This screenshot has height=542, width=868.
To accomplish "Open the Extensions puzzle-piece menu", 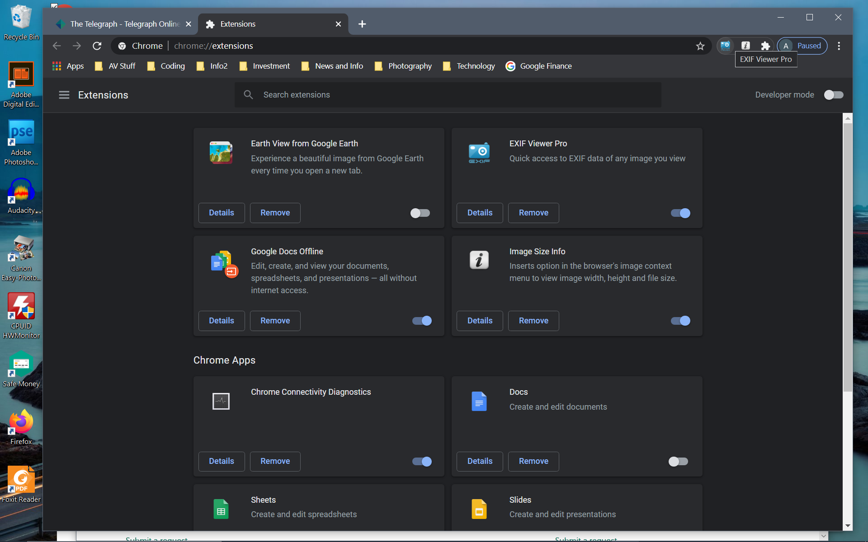I will [765, 46].
